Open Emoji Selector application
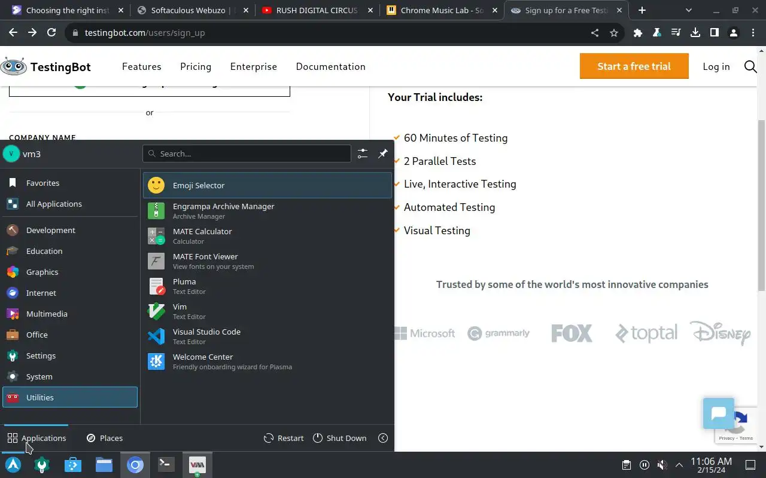Viewport: 766px width, 478px height. pyautogui.click(x=267, y=185)
